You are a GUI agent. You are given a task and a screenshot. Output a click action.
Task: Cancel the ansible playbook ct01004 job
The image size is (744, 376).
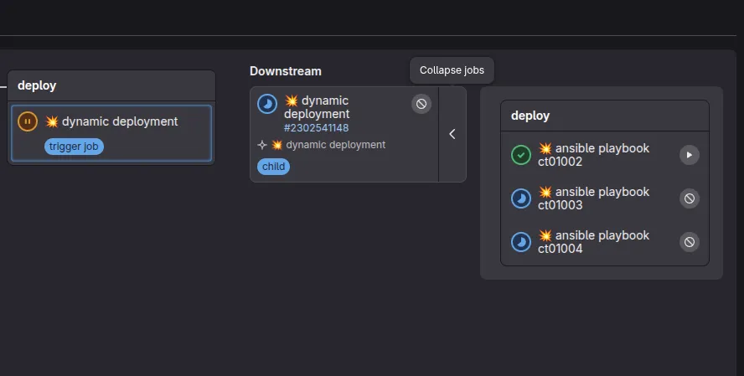(x=689, y=242)
